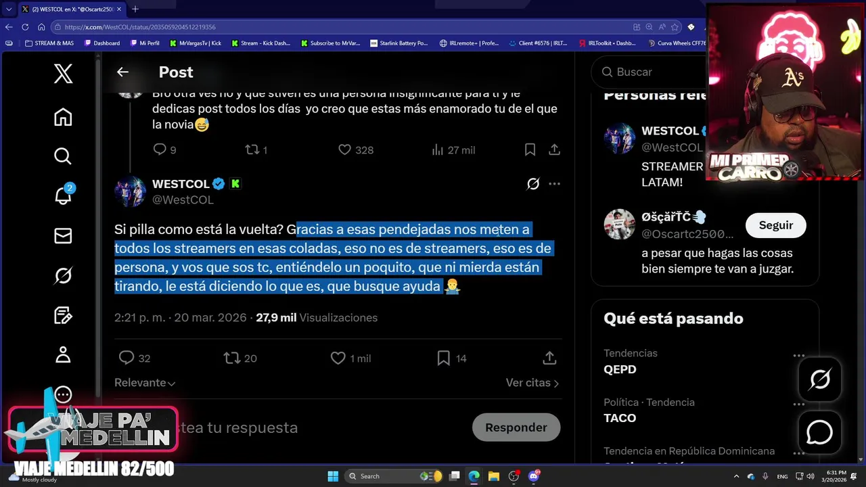This screenshot has height=487, width=866.
Task: Ask Grok about WESTCOL's post
Action: pos(533,183)
